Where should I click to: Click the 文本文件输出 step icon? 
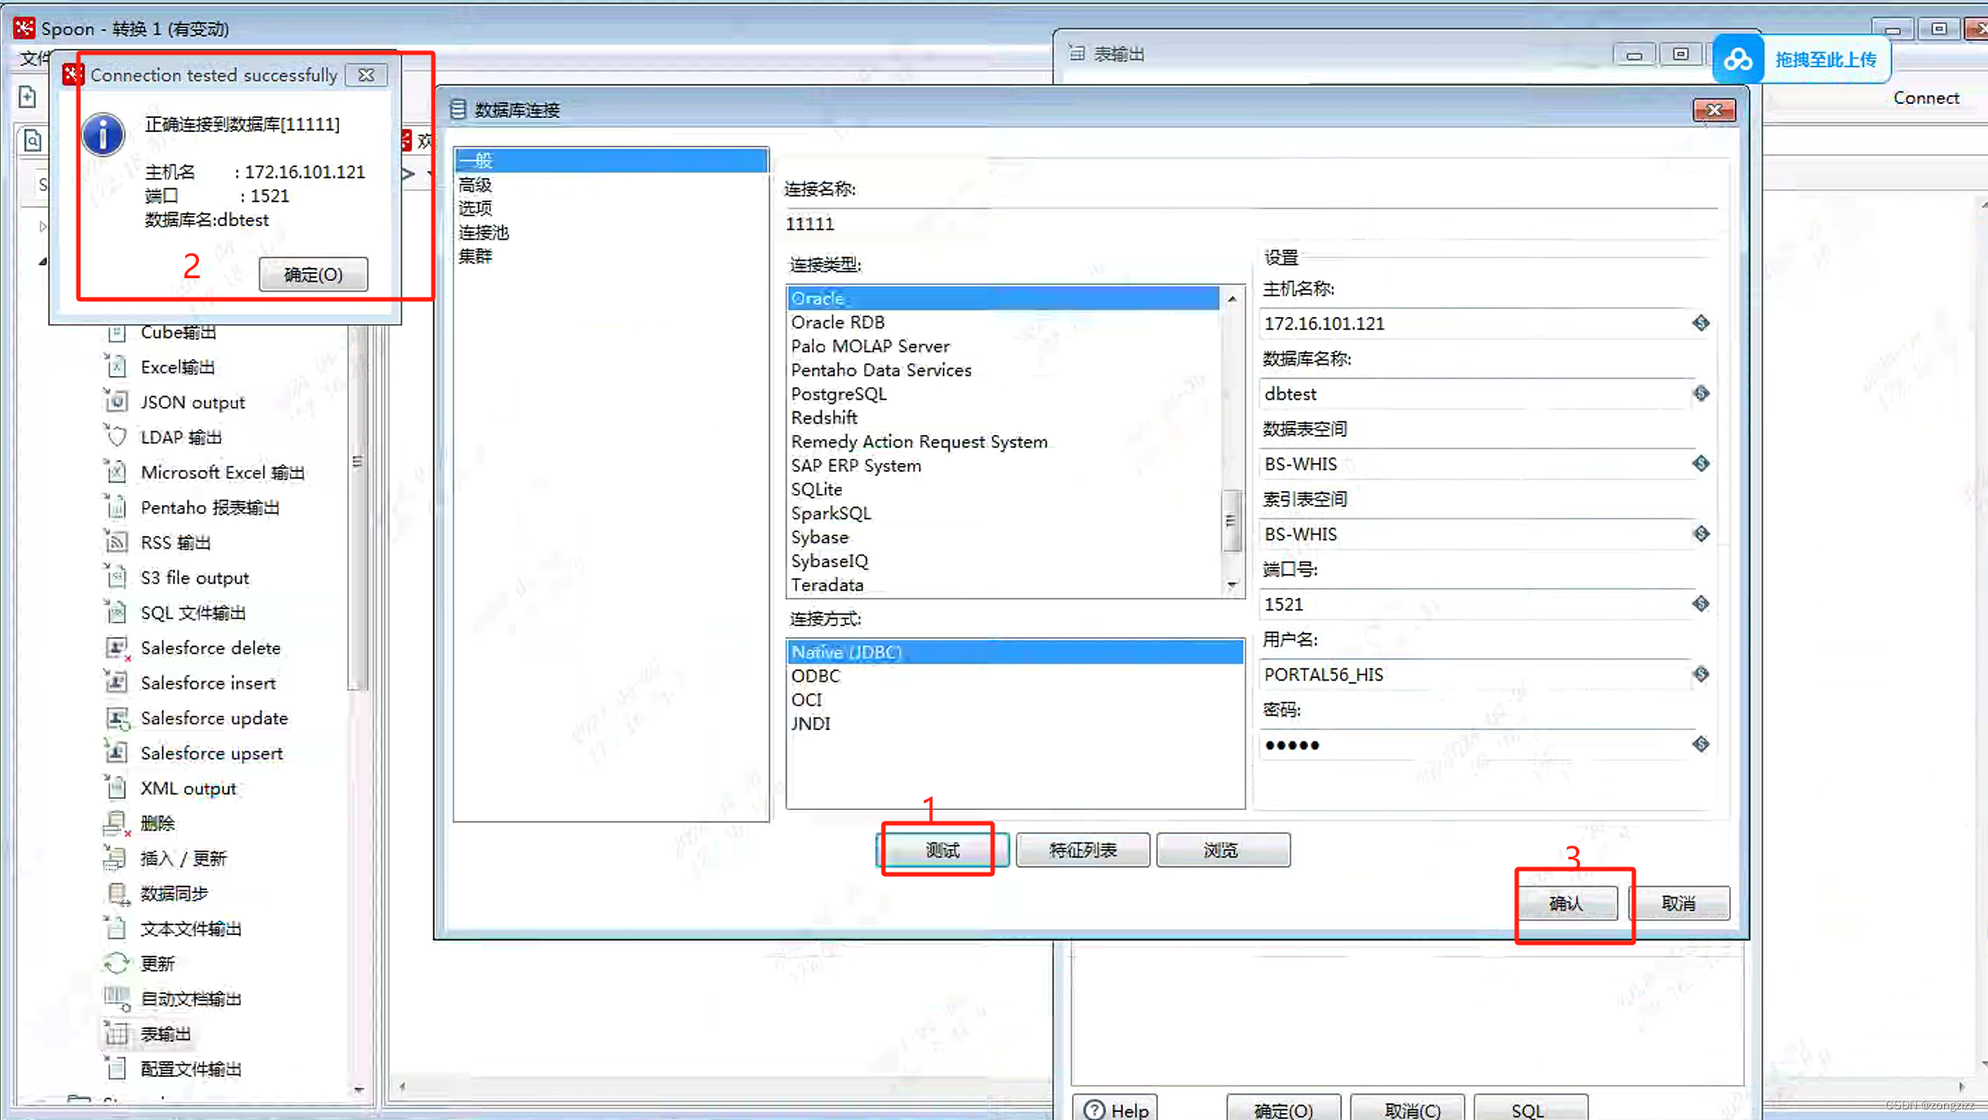[x=116, y=928]
